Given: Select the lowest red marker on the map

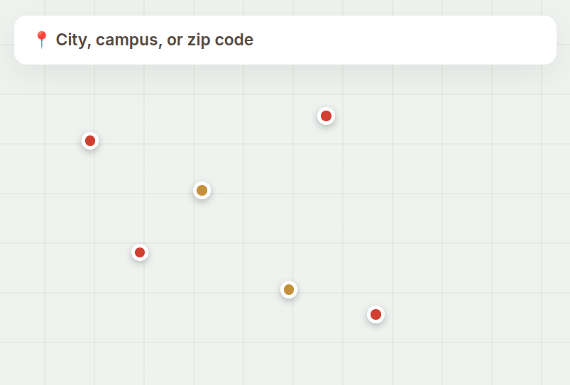Looking at the screenshot, I should pos(376,315).
